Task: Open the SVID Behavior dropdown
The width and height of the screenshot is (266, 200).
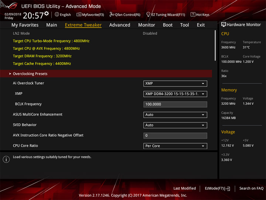Action: [x=175, y=125]
